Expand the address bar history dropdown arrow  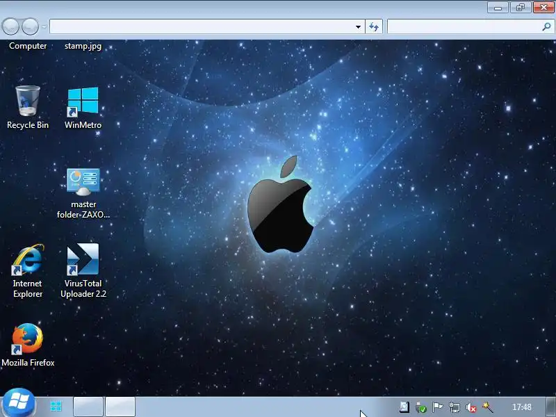pyautogui.click(x=358, y=27)
